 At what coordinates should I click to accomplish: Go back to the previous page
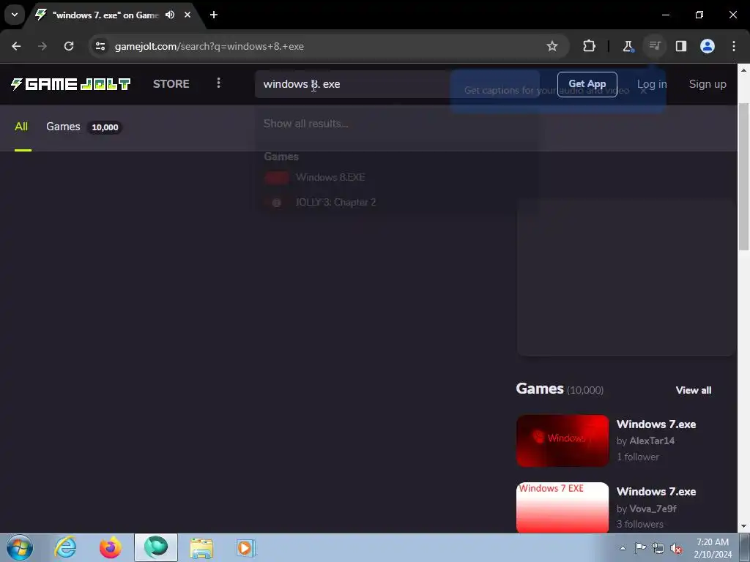(16, 46)
